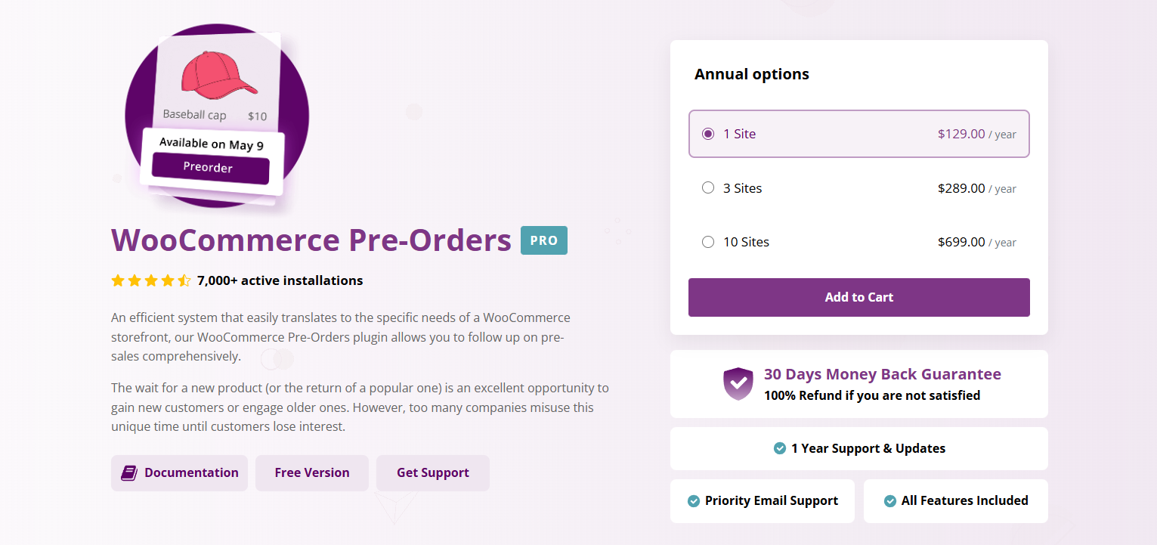Click the Annual options panel heading
The width and height of the screenshot is (1157, 545).
(752, 74)
